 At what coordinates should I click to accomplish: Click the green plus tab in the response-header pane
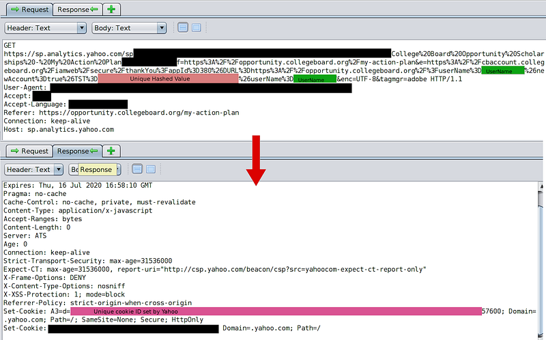[x=111, y=151]
